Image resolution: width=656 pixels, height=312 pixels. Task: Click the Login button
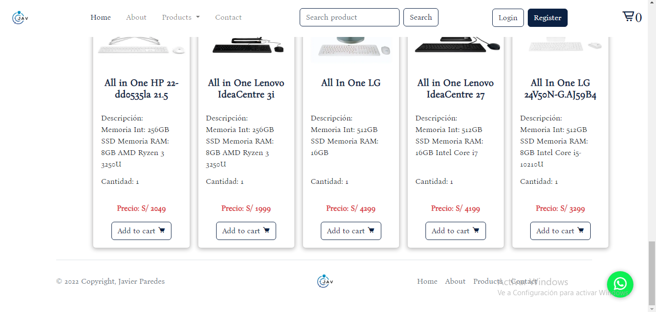pyautogui.click(x=508, y=17)
